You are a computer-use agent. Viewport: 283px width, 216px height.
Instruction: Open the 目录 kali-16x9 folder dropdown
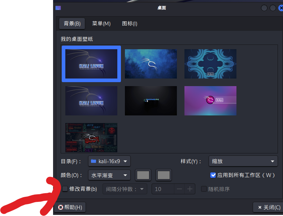(x=109, y=161)
